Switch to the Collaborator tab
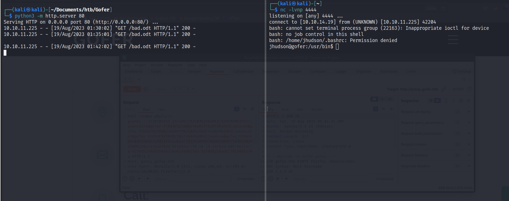 [244, 71]
